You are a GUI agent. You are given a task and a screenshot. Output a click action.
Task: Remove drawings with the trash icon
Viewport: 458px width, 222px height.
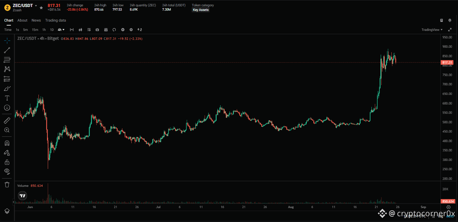pyautogui.click(x=7, y=184)
